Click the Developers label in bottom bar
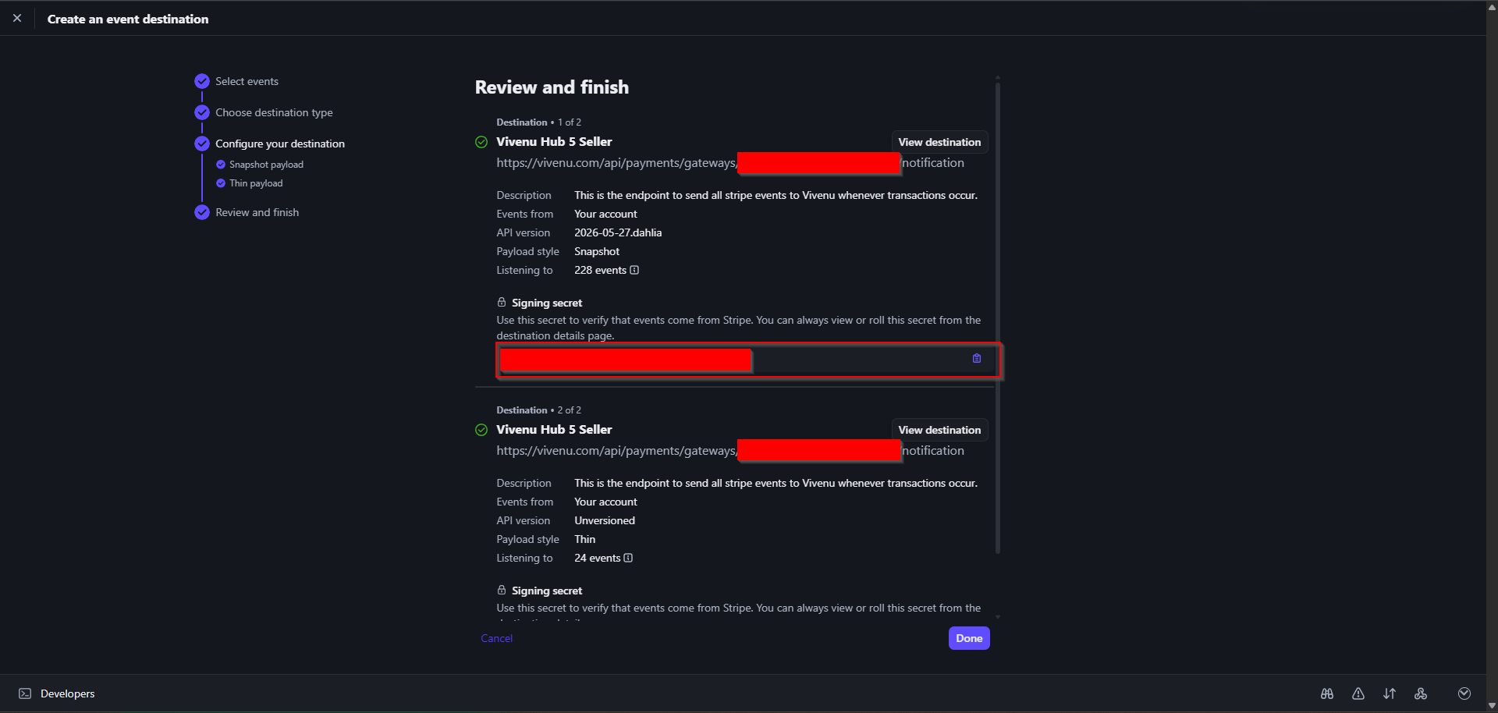The width and height of the screenshot is (1498, 713). (68, 693)
